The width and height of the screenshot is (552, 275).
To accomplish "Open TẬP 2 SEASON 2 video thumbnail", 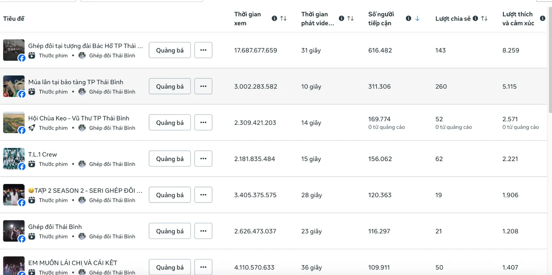I will 14,195.
